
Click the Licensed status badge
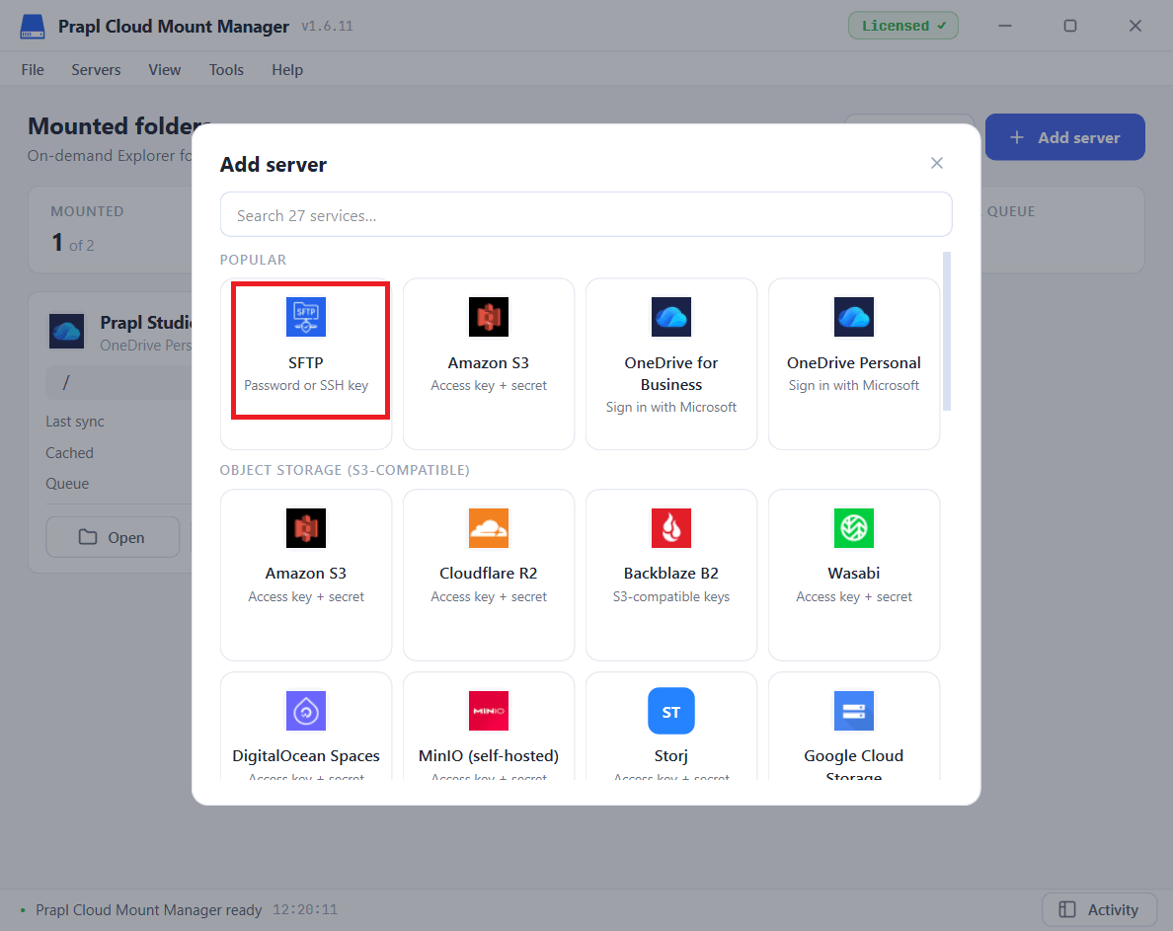click(x=902, y=26)
